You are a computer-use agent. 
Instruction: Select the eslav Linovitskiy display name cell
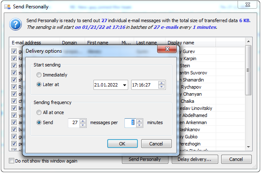tap(197, 108)
